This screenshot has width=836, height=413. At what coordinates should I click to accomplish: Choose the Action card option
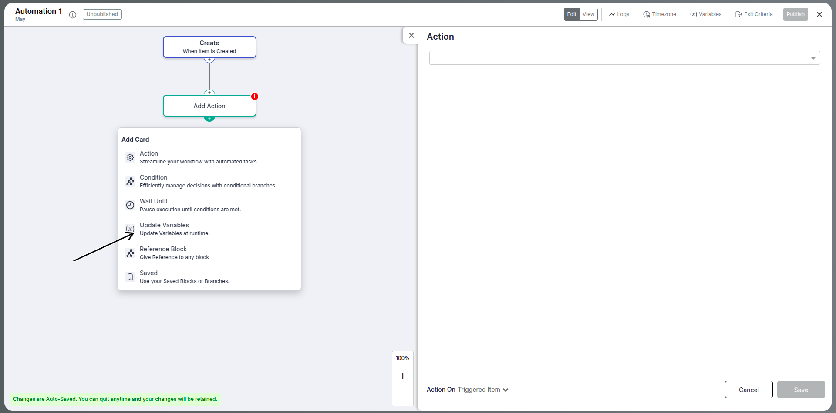point(209,157)
